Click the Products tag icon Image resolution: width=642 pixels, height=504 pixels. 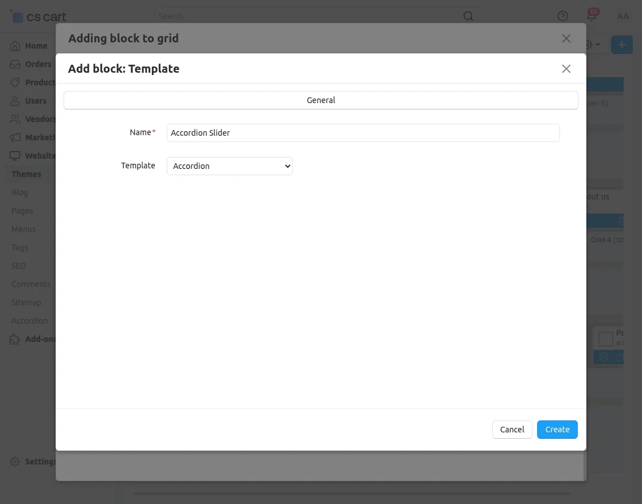[x=15, y=82]
